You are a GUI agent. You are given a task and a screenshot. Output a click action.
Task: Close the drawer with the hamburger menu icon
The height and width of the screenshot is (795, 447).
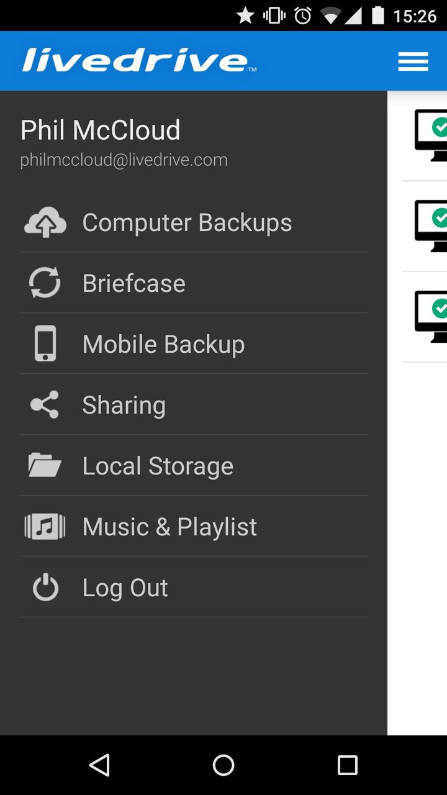point(413,61)
